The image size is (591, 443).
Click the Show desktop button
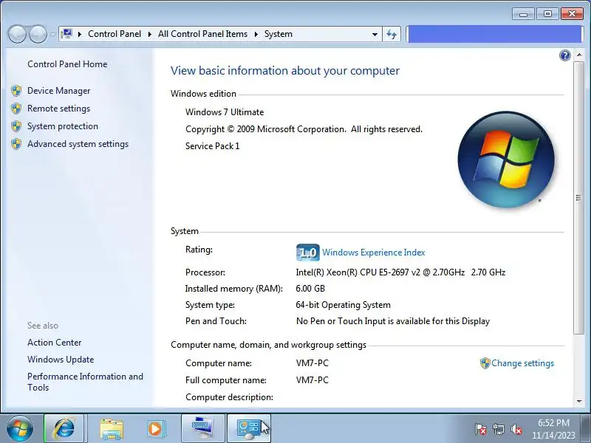pos(586,428)
